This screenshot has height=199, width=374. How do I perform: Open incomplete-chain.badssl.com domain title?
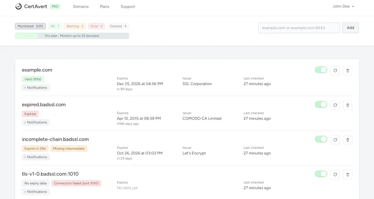[55, 139]
